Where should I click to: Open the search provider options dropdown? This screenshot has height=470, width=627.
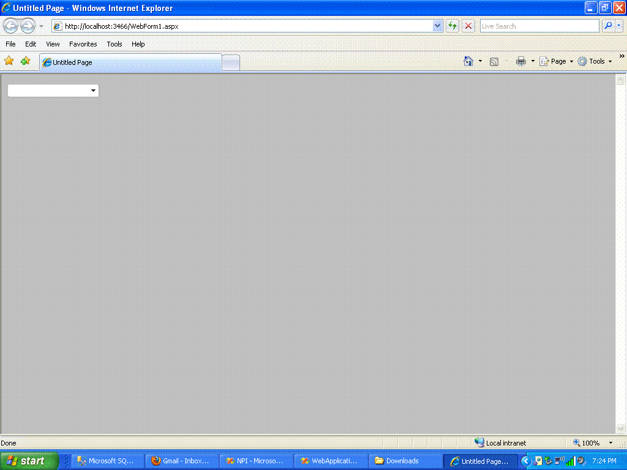tap(619, 26)
